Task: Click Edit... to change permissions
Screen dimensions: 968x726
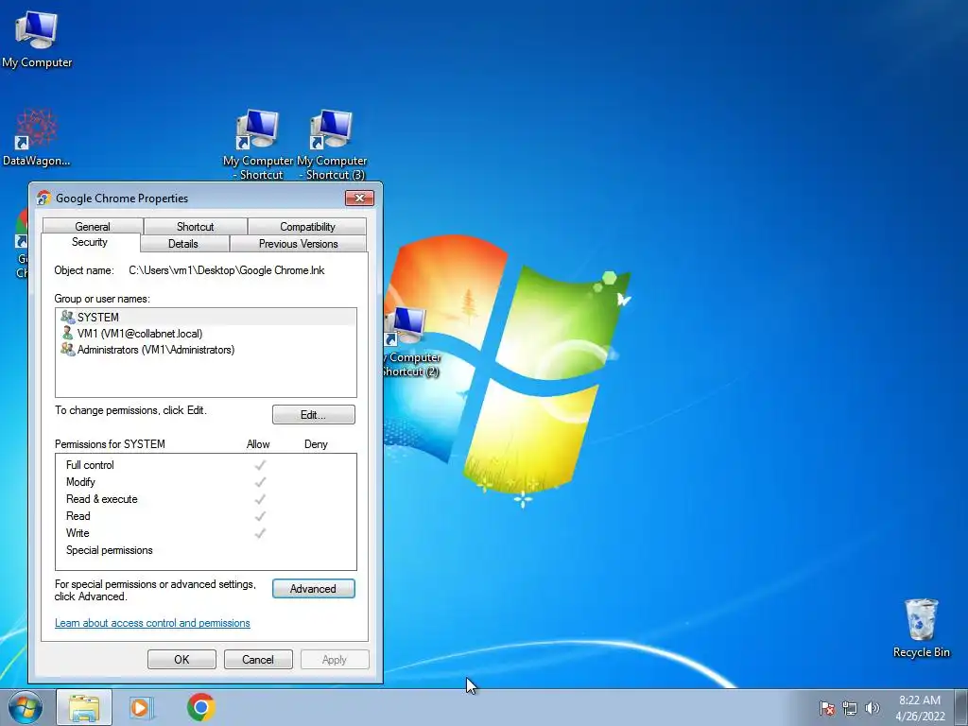Action: [314, 415]
